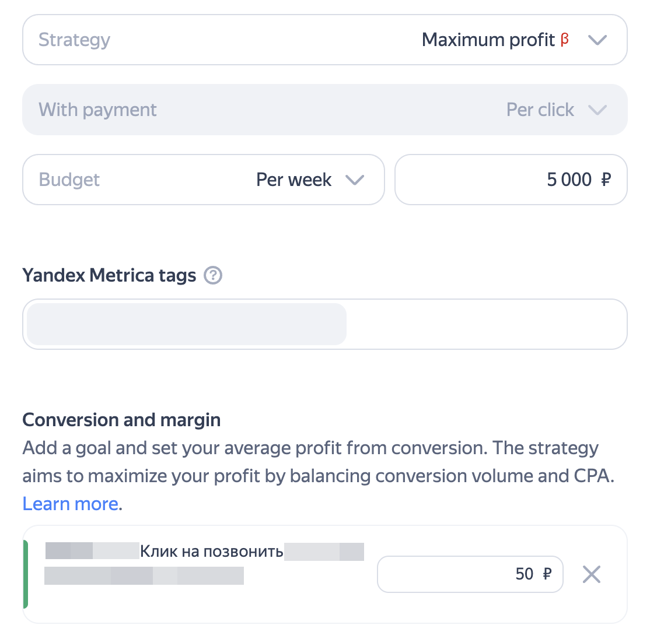Image resolution: width=650 pixels, height=639 pixels.
Task: Click the Yandex Metrica tags help icon
Action: (213, 275)
